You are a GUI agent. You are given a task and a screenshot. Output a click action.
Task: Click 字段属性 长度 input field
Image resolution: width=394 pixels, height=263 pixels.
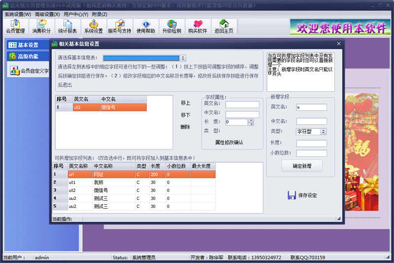tap(237, 122)
